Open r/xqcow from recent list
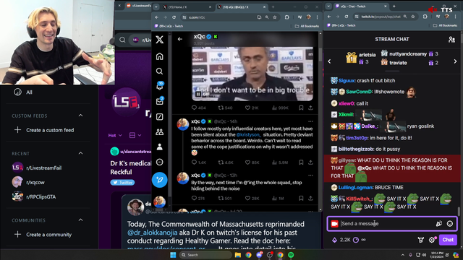 (x=29, y=182)
